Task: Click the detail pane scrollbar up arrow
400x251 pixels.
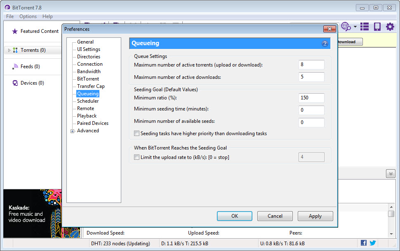Action: click(x=391, y=207)
